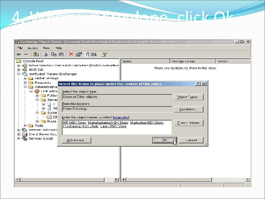Click the Entire Directory location field
Screen dimensions: 265x199
117,109
